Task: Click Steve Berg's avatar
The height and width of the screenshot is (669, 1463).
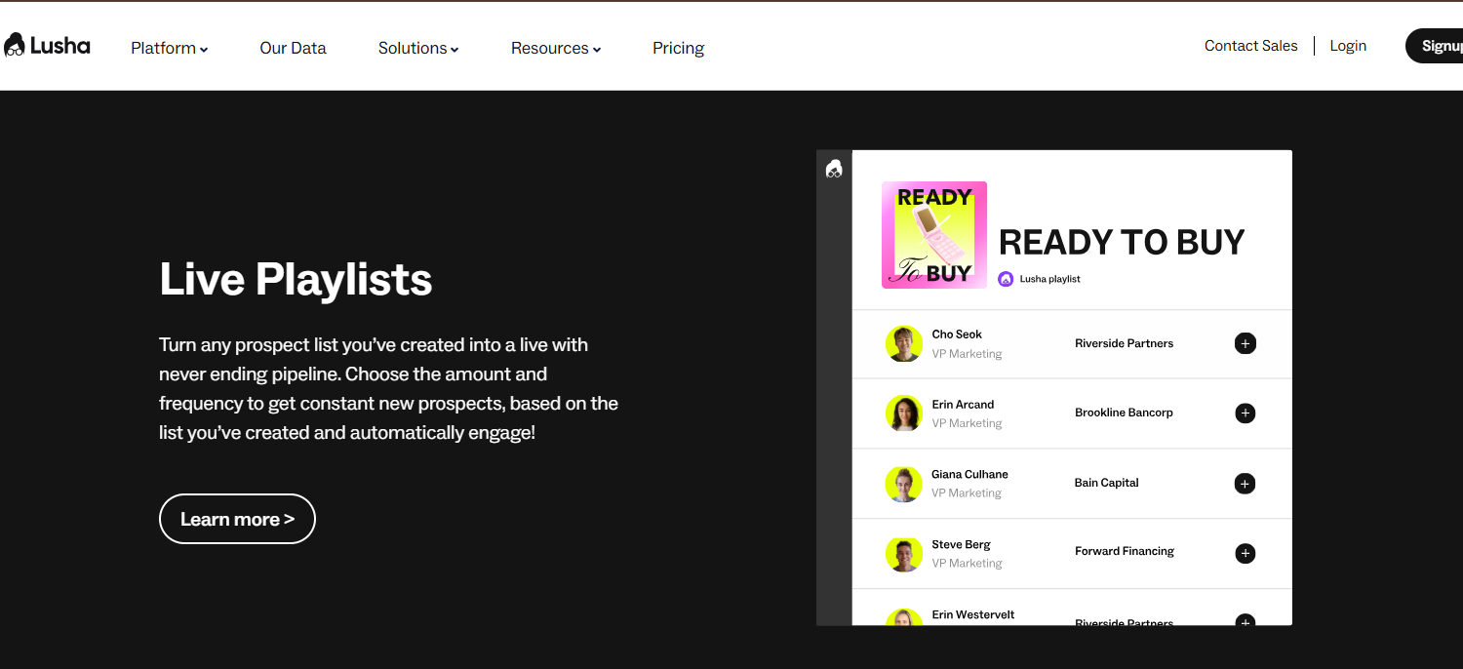Action: (x=904, y=554)
